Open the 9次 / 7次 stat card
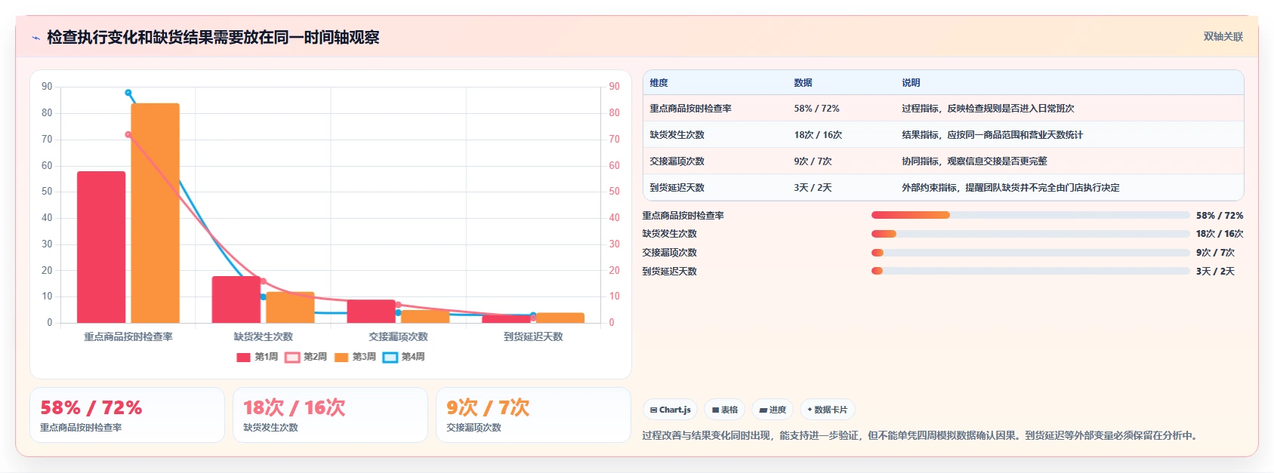The height and width of the screenshot is (473, 1274). click(x=533, y=415)
